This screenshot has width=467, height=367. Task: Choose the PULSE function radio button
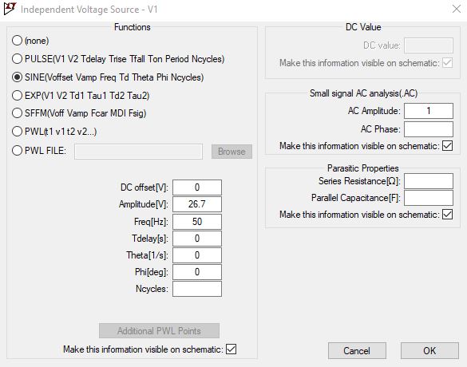click(17, 59)
